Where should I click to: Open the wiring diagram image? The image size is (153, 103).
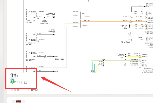click(x=88, y=36)
